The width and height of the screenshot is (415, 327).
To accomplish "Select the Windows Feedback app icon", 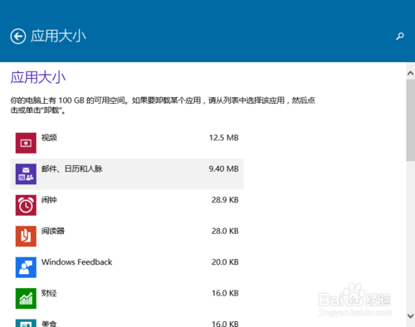I will [x=26, y=267].
